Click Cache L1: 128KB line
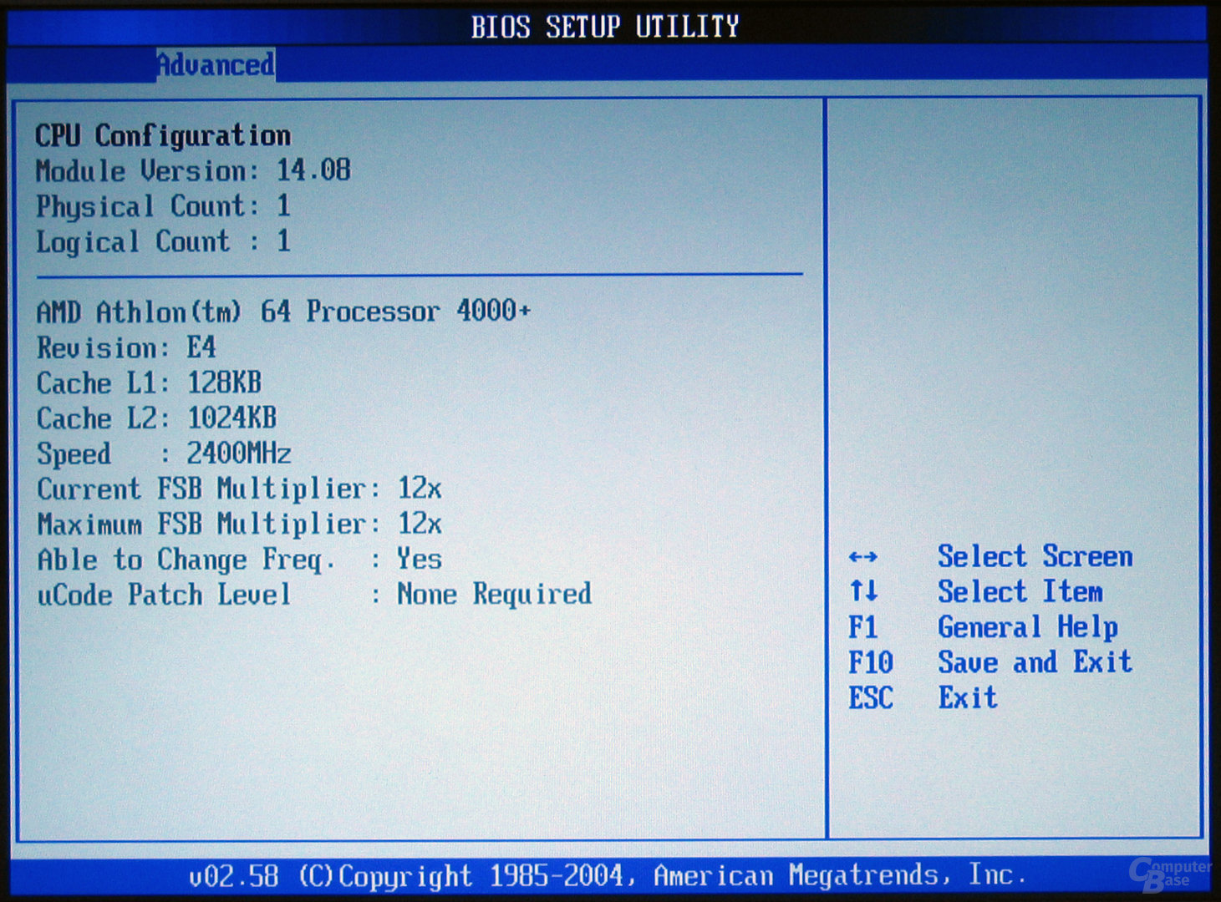 pos(149,383)
